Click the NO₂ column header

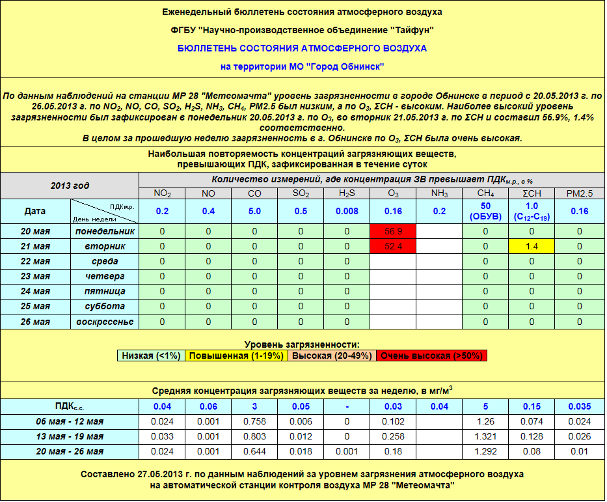coord(162,193)
